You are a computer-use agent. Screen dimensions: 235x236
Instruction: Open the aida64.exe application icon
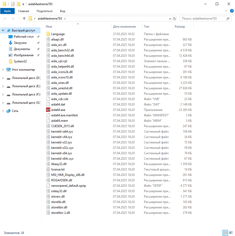[x=48, y=110]
